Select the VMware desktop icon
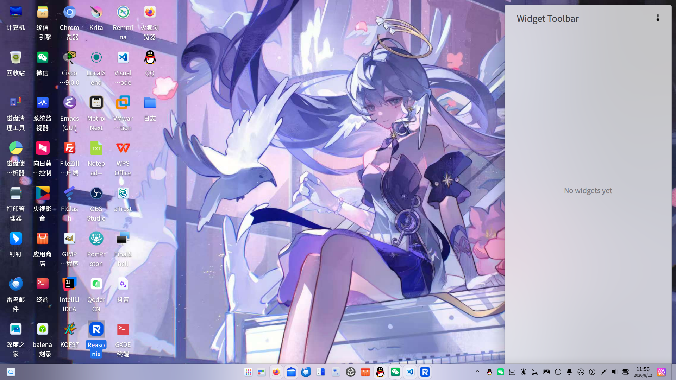Image resolution: width=676 pixels, height=380 pixels. (123, 103)
